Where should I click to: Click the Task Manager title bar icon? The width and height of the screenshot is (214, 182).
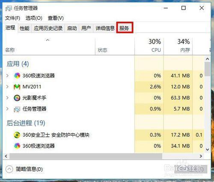click(9, 9)
